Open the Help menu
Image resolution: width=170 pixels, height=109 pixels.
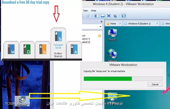point(94,11)
